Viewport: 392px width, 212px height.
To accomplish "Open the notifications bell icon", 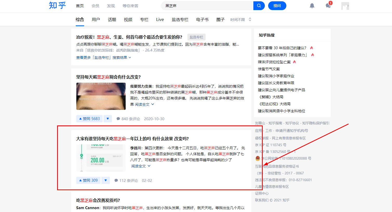I will [312, 6].
